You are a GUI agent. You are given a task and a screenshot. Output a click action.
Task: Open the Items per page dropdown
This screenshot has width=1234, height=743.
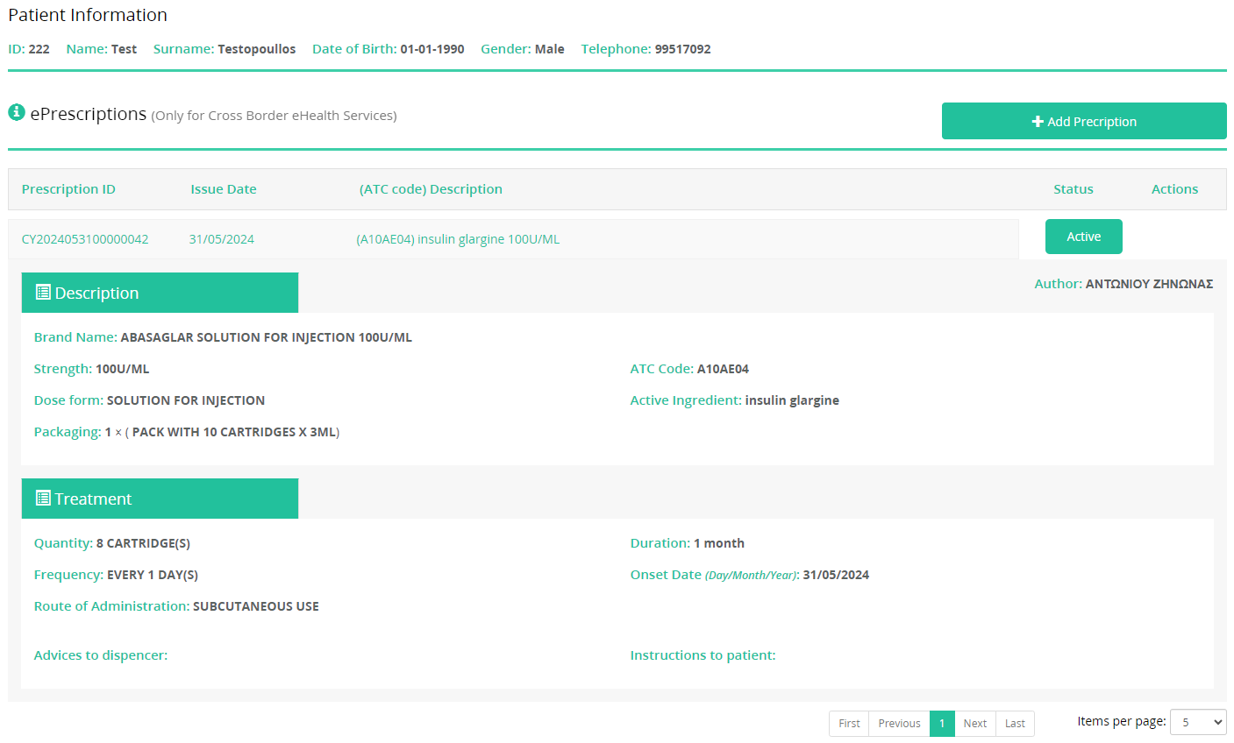point(1198,722)
